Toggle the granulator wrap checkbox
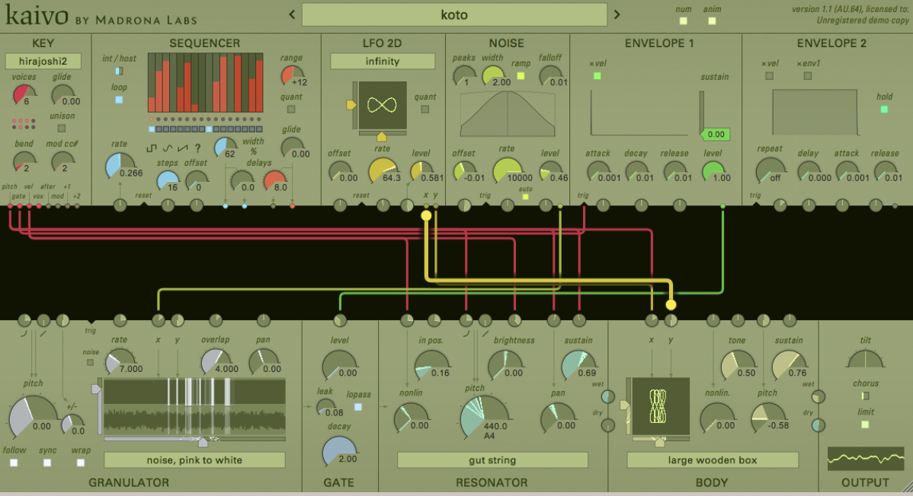Viewport: 913px width, 496px height. tap(81, 463)
